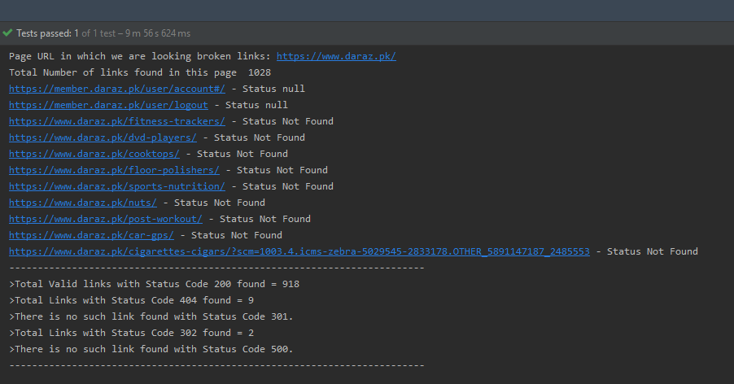Open the member.daraz.pk user logout link

108,105
